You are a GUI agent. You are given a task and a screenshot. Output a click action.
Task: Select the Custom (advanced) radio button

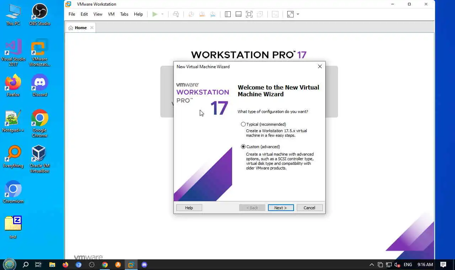[x=243, y=147]
